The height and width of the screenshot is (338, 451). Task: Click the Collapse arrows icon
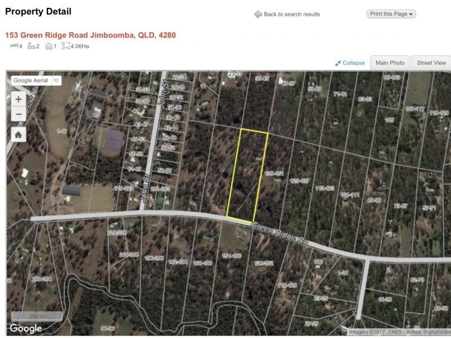[338, 63]
